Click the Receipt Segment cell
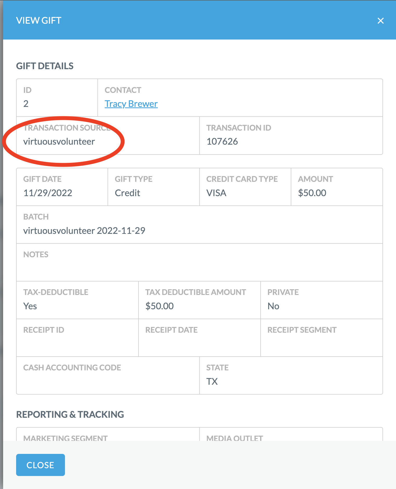Viewport: 396px width, 489px height. point(322,338)
